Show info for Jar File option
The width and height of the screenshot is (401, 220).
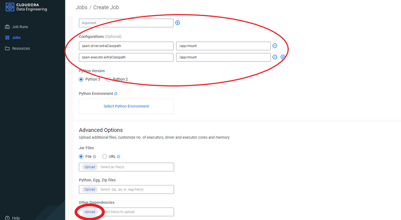[94, 157]
